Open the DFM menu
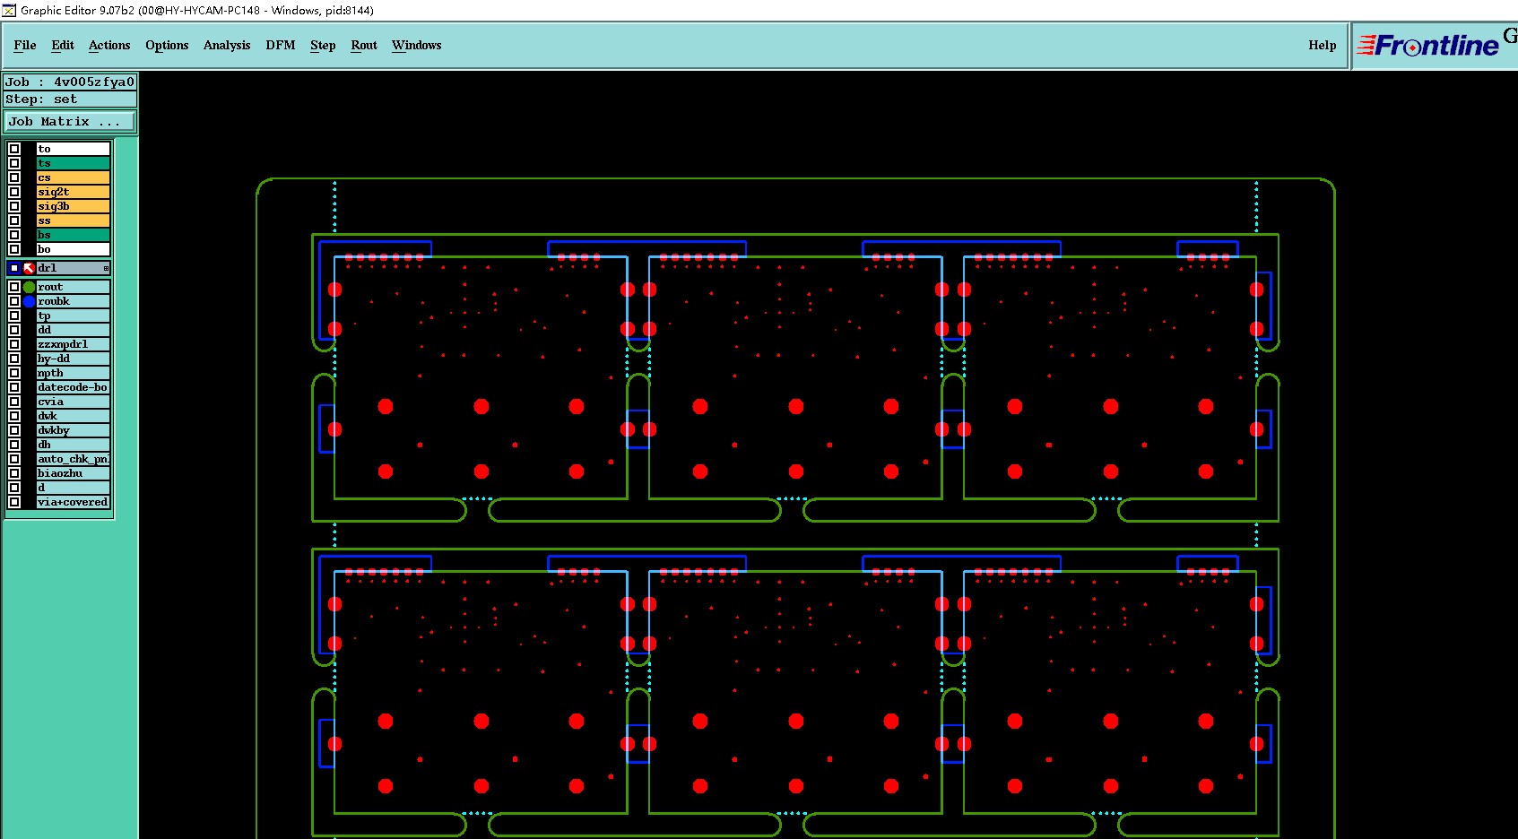Image resolution: width=1518 pixels, height=839 pixels. coord(281,45)
